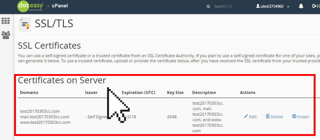Edit the test20170303cc.com certificate
Image resolution: width=320 pixels, height=140 pixels.
250,117
